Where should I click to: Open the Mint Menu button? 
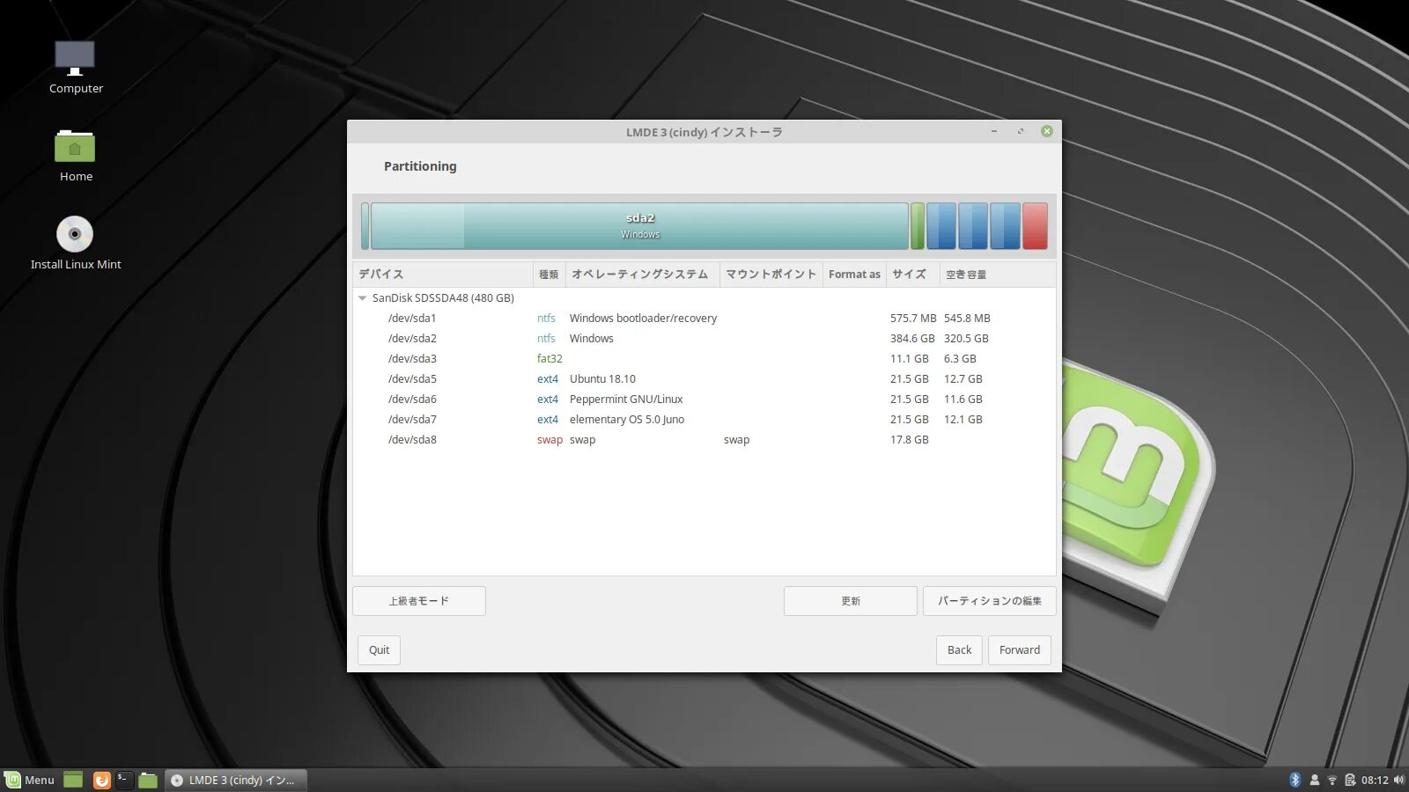pos(30,780)
